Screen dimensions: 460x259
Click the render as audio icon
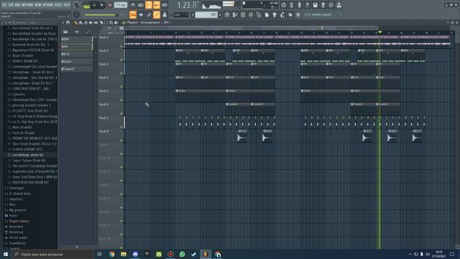coord(323,5)
